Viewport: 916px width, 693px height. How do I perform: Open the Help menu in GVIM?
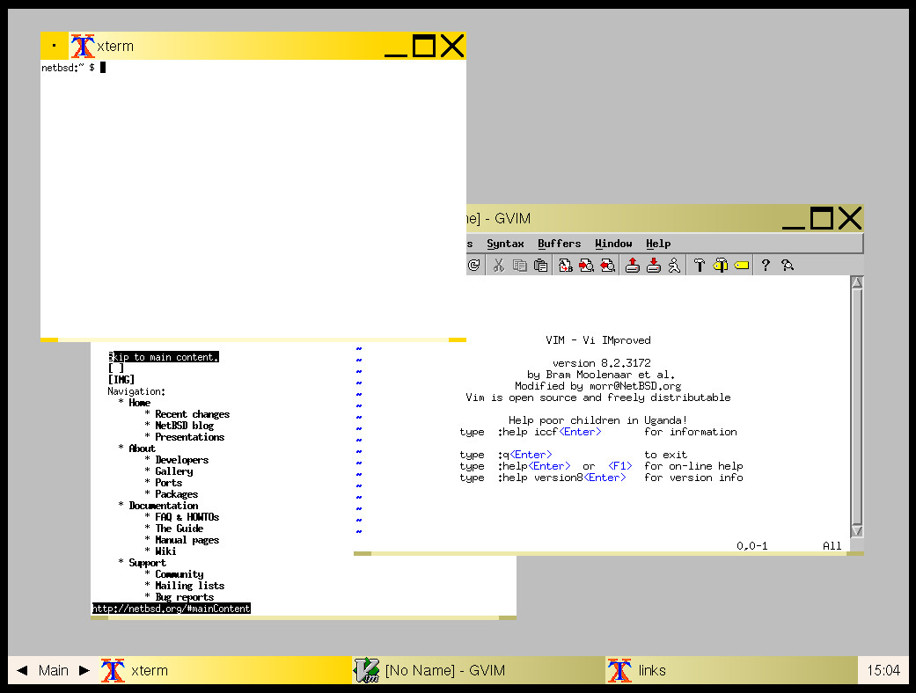coord(658,244)
